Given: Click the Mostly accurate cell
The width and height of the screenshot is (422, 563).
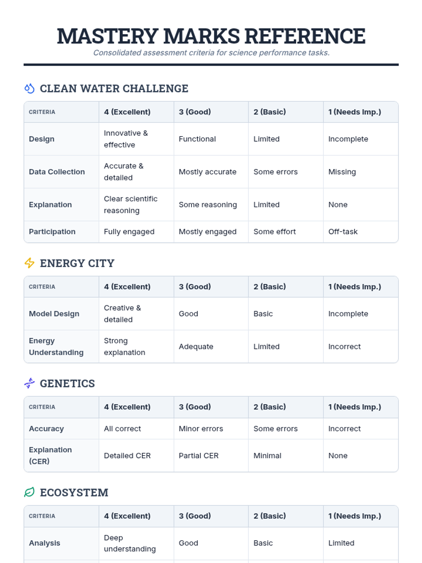Looking at the screenshot, I should 211,172.
